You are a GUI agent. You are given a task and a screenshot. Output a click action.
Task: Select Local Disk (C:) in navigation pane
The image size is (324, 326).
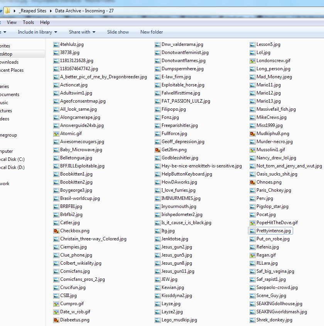(x=12, y=159)
